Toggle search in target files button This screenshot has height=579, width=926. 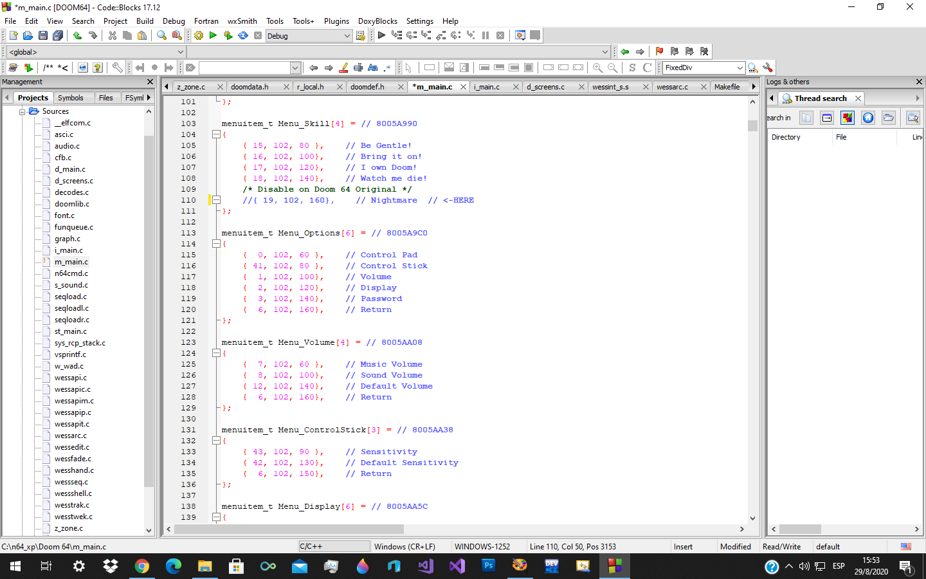point(827,118)
